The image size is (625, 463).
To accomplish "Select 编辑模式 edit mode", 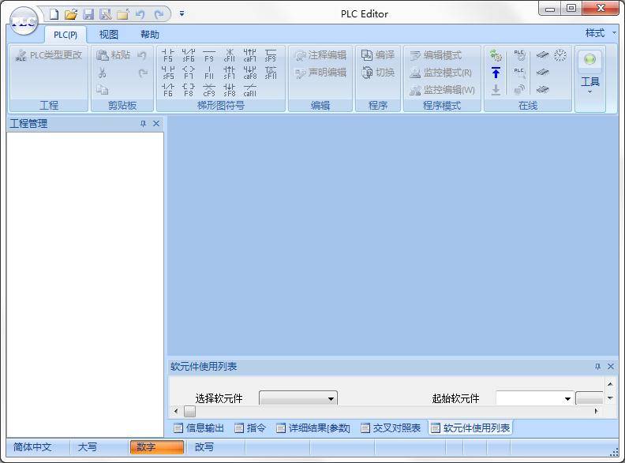I will tap(436, 55).
